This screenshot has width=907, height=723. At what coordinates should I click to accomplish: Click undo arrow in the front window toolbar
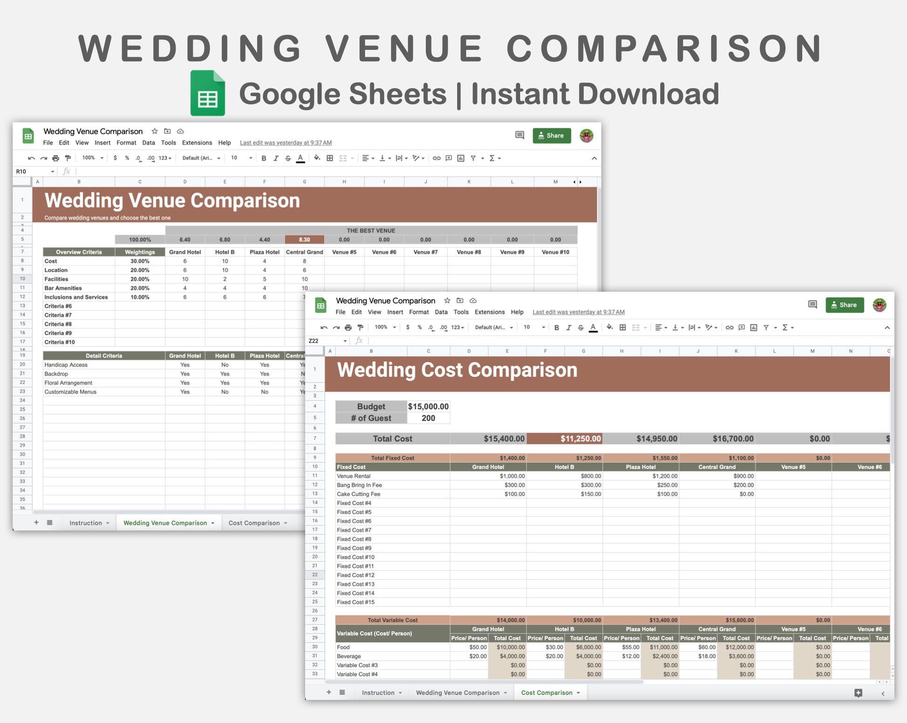point(324,328)
